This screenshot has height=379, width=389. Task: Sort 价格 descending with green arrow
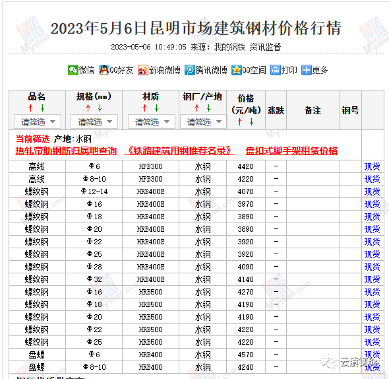(x=252, y=121)
